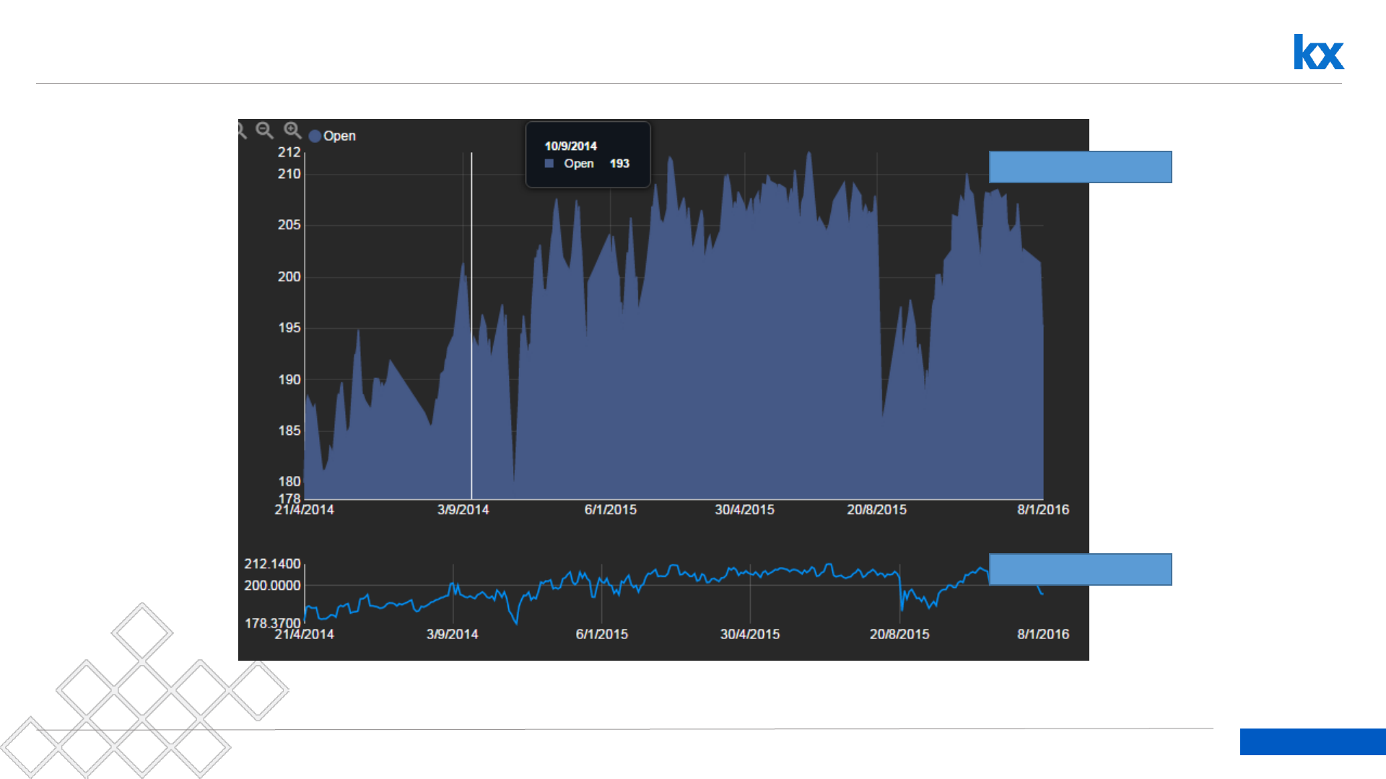1386x779 pixels.
Task: Click the blue rectangle over the overview chart
Action: tap(1080, 569)
